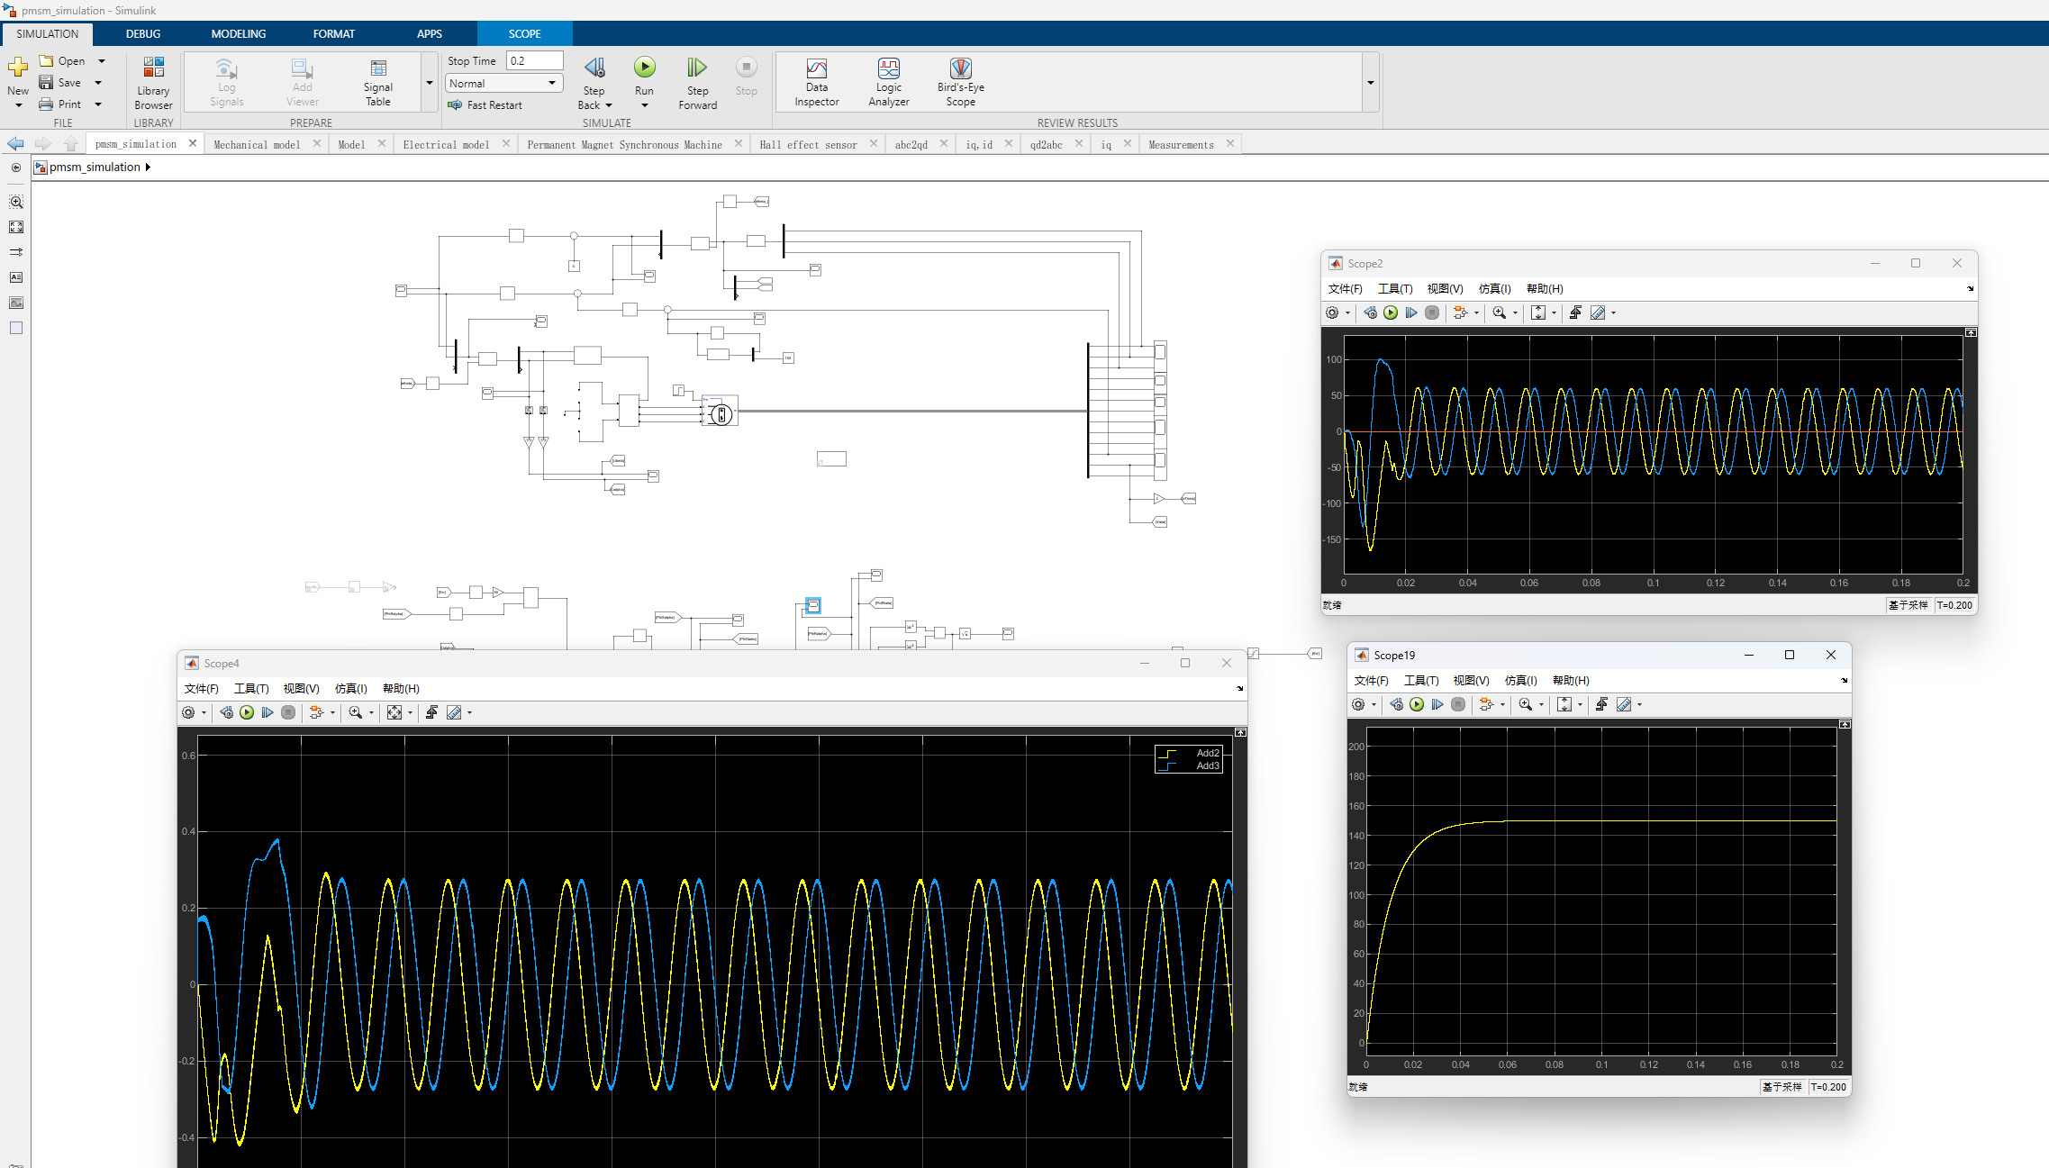Open Triggers in Scope19 toolbar
This screenshot has height=1168, width=2049.
(1601, 705)
